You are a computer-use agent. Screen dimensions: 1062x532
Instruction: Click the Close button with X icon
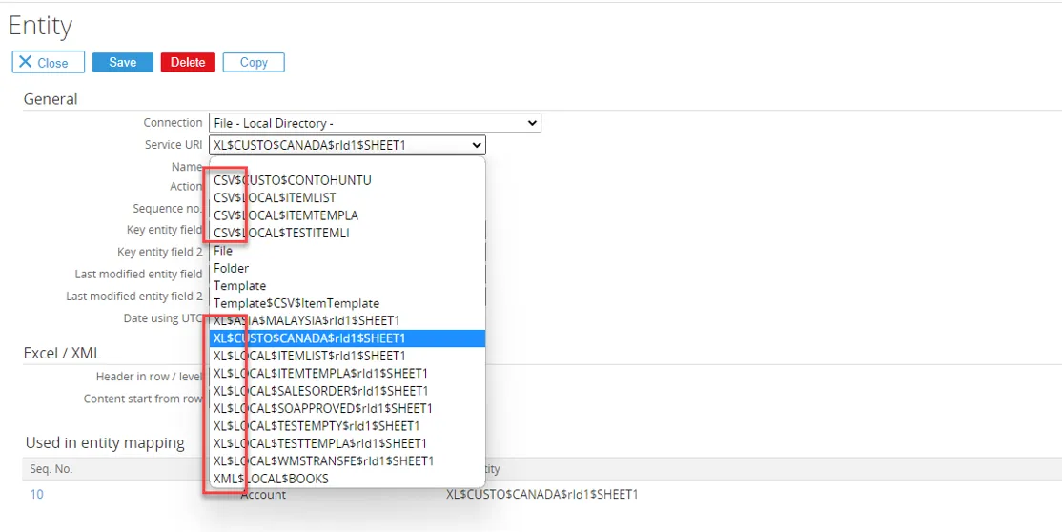point(48,62)
